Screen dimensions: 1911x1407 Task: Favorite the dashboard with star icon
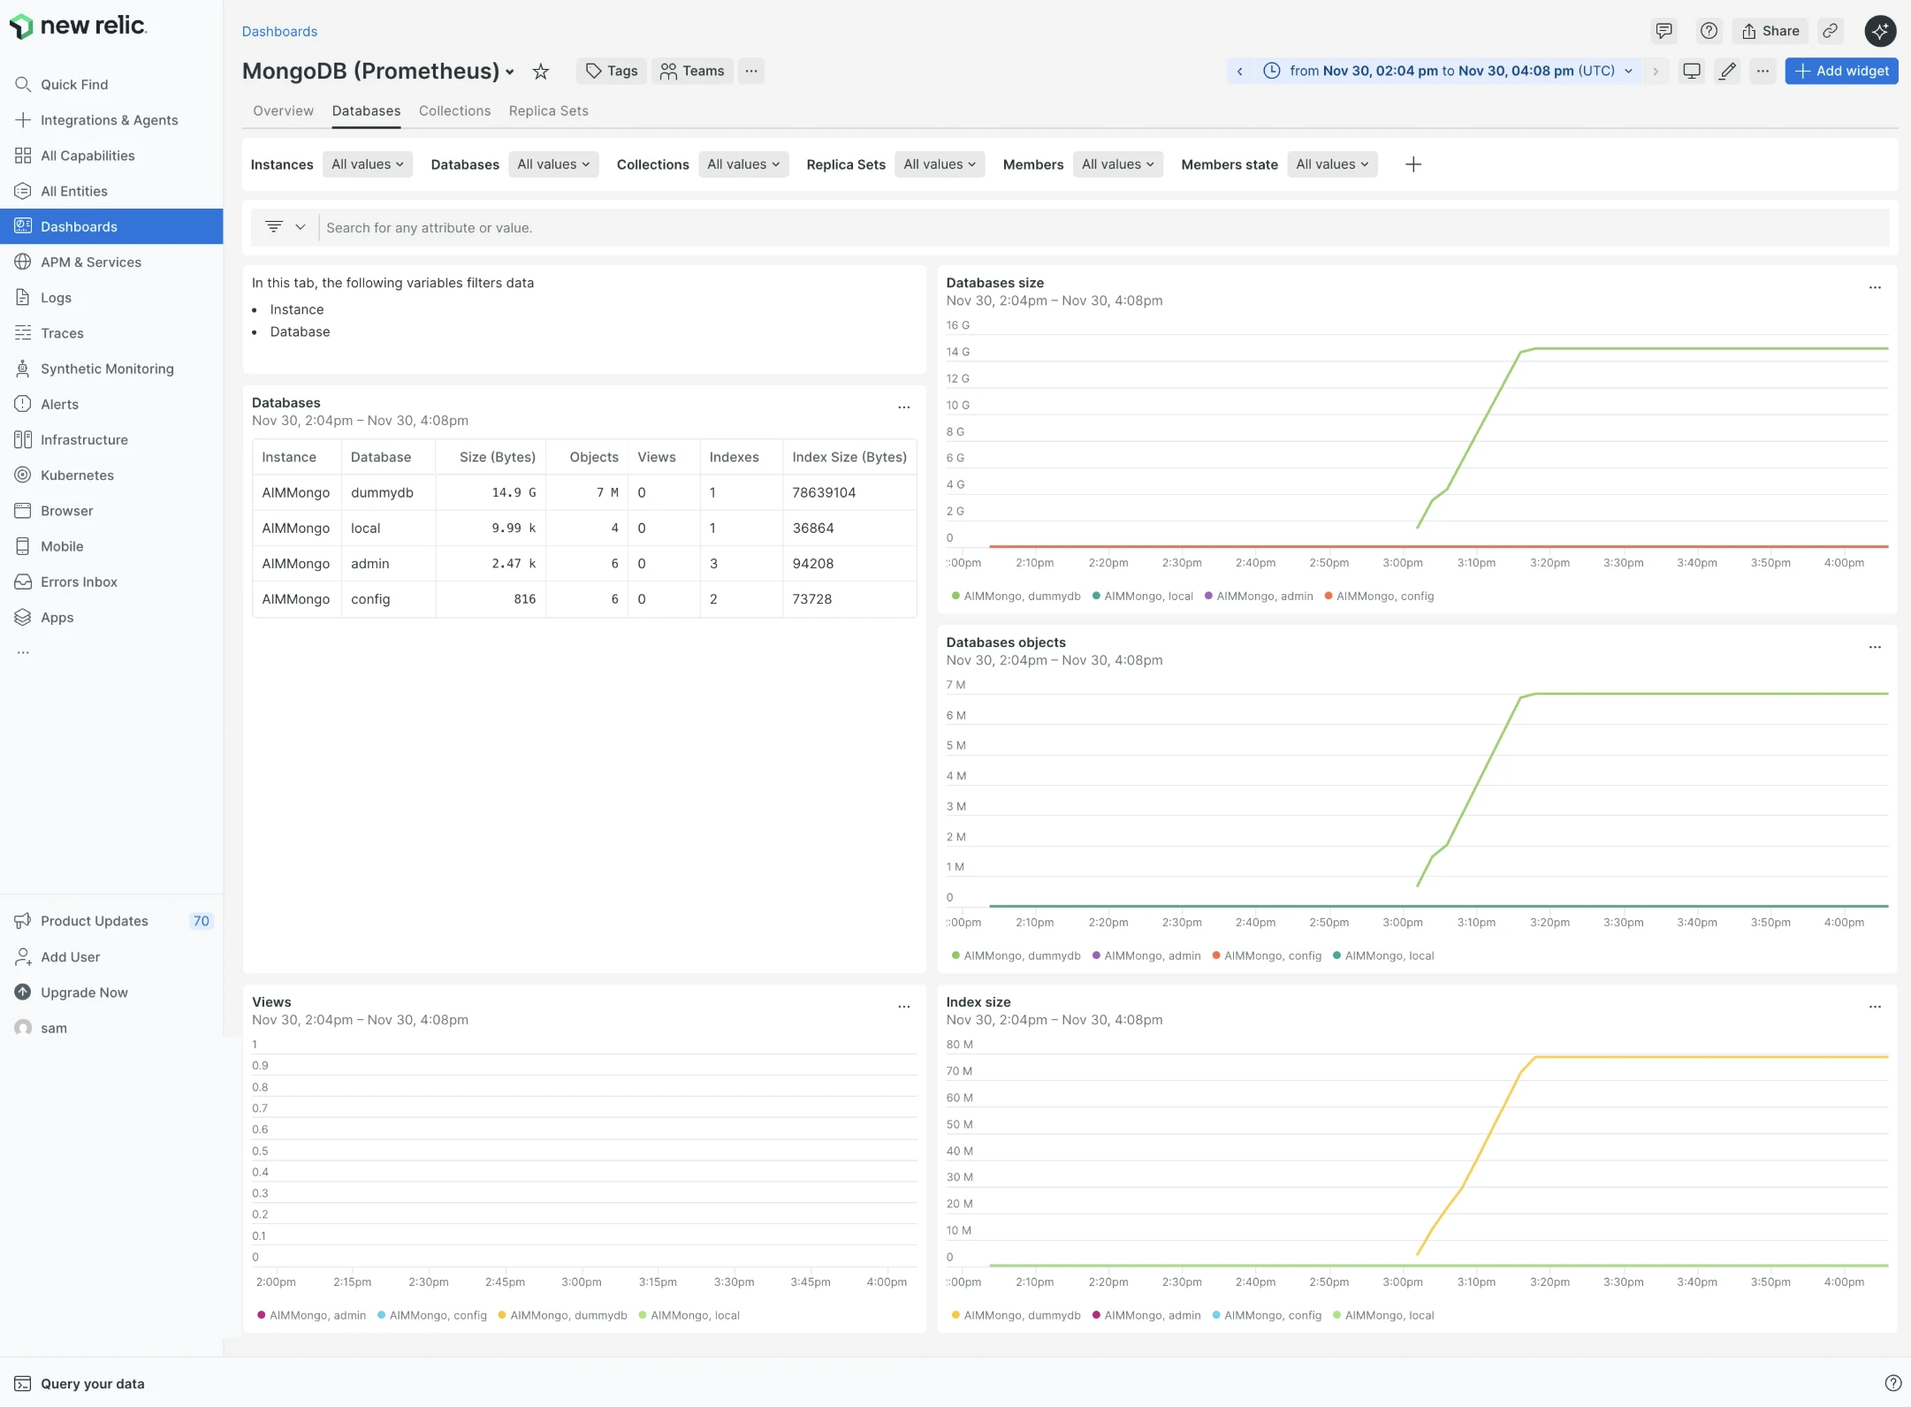pyautogui.click(x=541, y=72)
